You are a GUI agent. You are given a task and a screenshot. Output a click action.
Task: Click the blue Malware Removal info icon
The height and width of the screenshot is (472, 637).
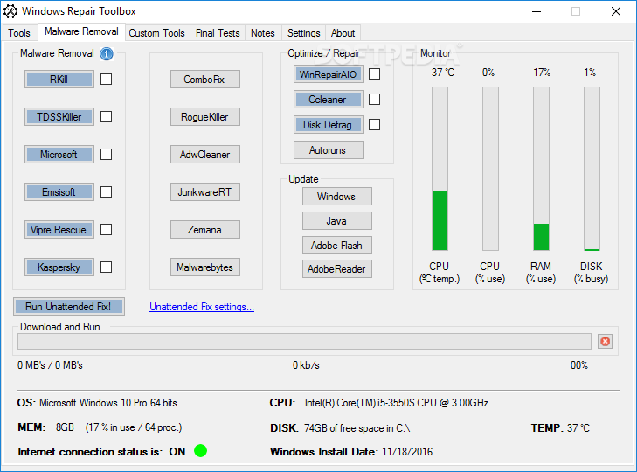107,53
